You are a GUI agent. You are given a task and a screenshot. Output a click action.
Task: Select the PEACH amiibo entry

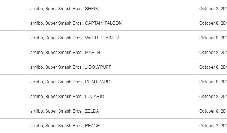(65, 126)
